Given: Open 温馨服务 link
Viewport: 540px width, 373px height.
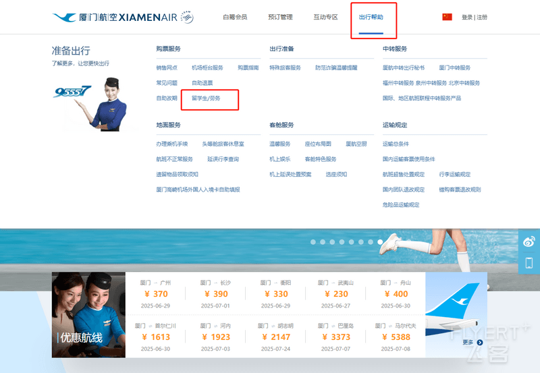Looking at the screenshot, I should [x=279, y=144].
